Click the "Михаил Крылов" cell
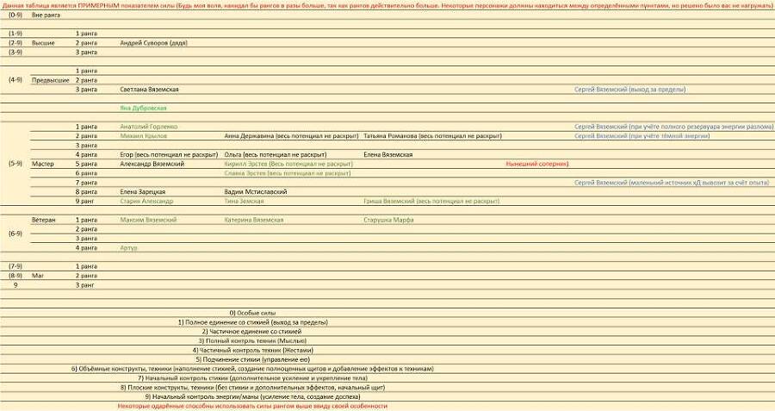 click(x=144, y=136)
